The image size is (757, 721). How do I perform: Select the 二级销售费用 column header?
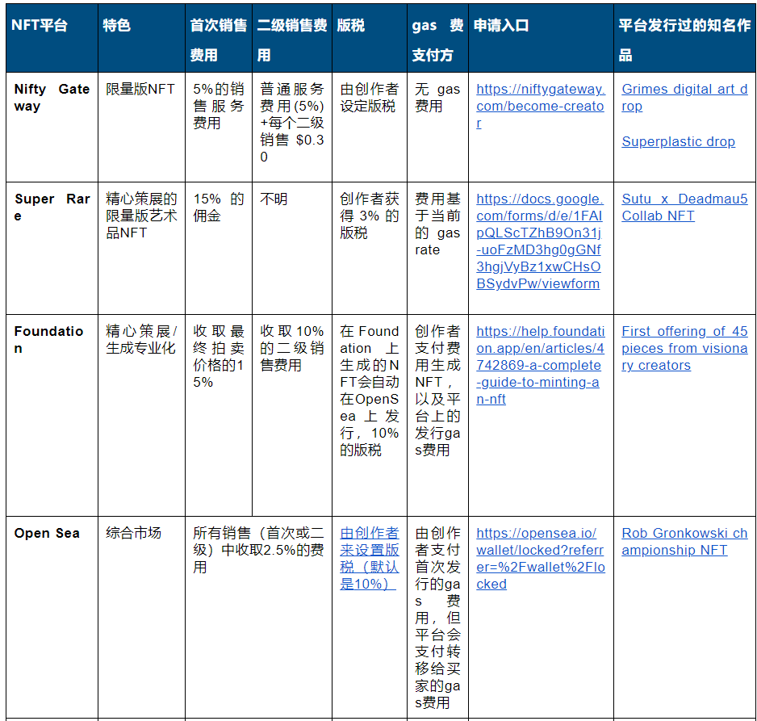(292, 38)
